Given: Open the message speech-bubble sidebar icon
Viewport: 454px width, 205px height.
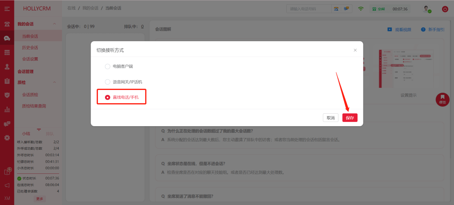Looking at the screenshot, I should point(7,124).
